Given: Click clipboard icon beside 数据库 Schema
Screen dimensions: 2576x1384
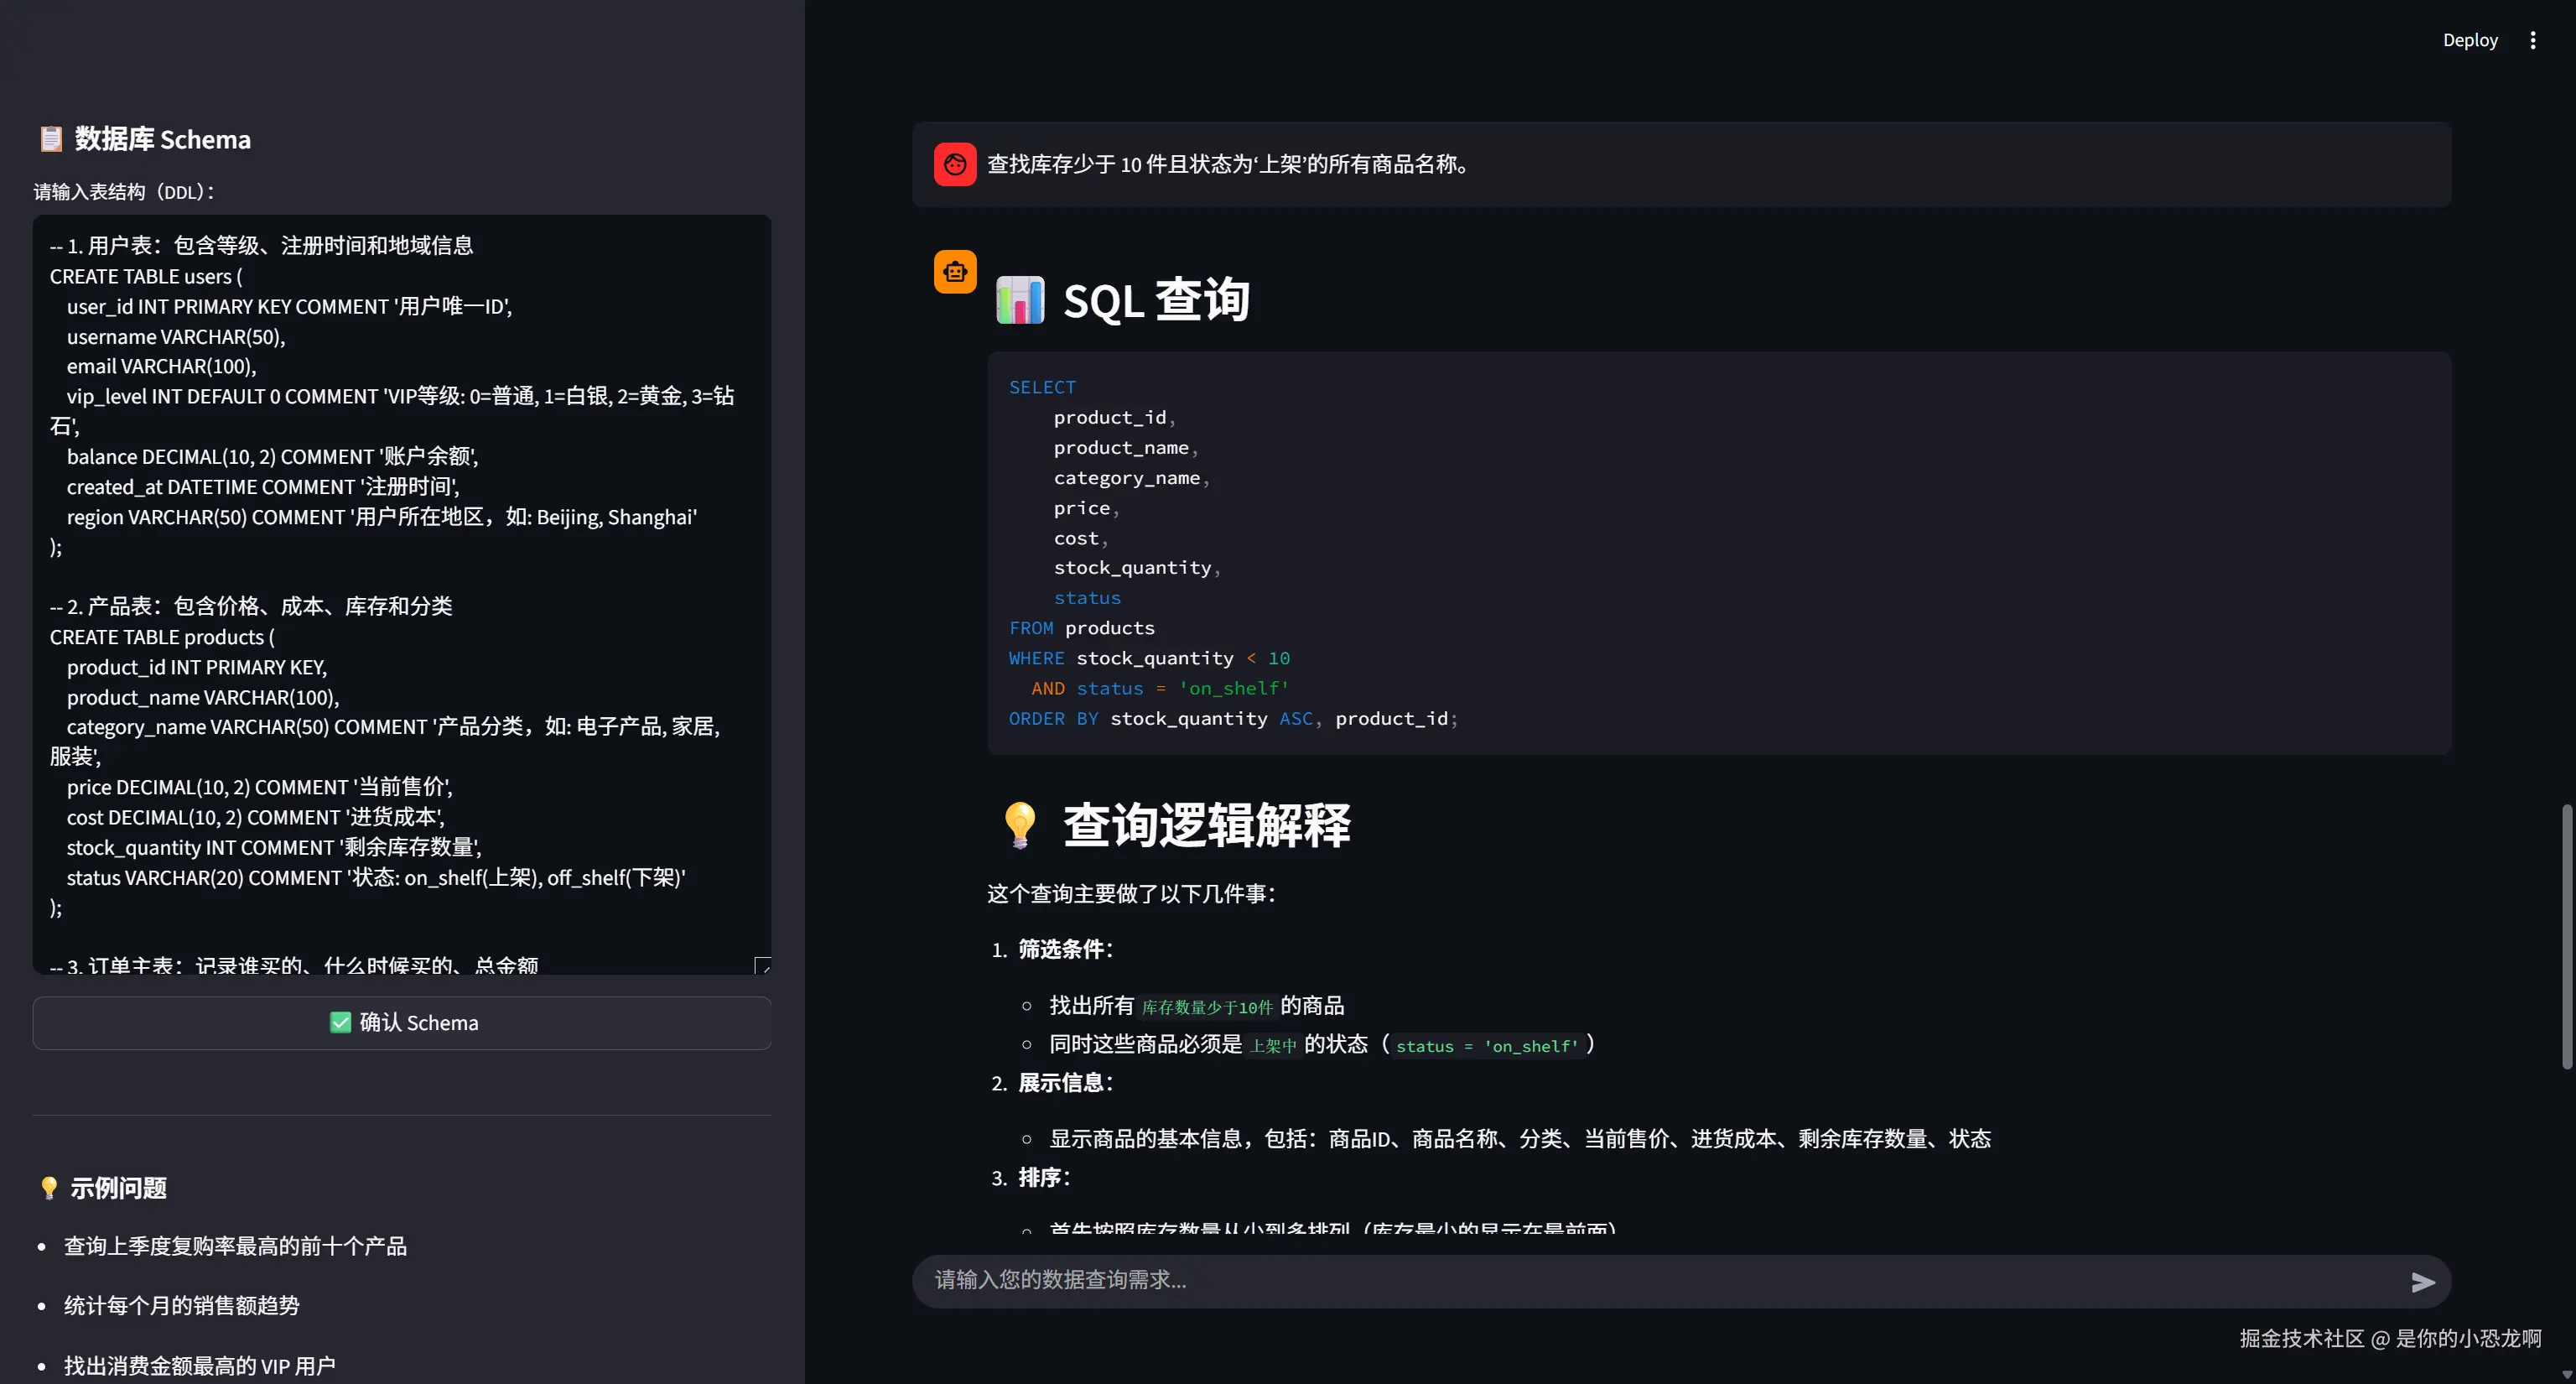Looking at the screenshot, I should coord(50,139).
